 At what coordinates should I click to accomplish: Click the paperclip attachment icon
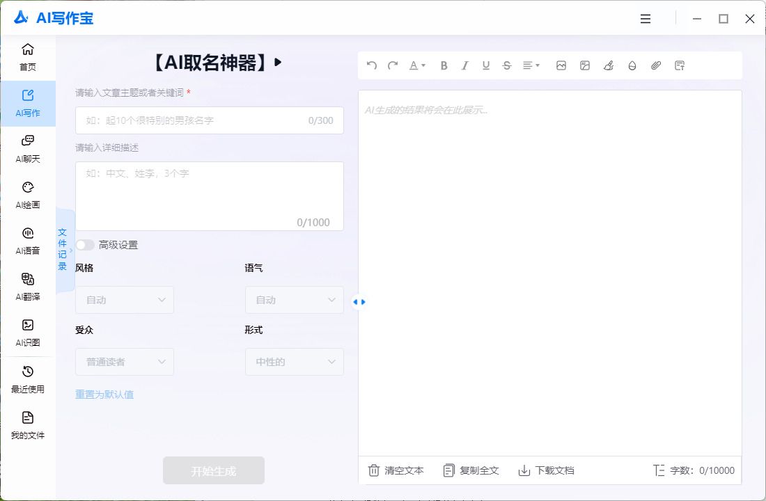click(655, 65)
